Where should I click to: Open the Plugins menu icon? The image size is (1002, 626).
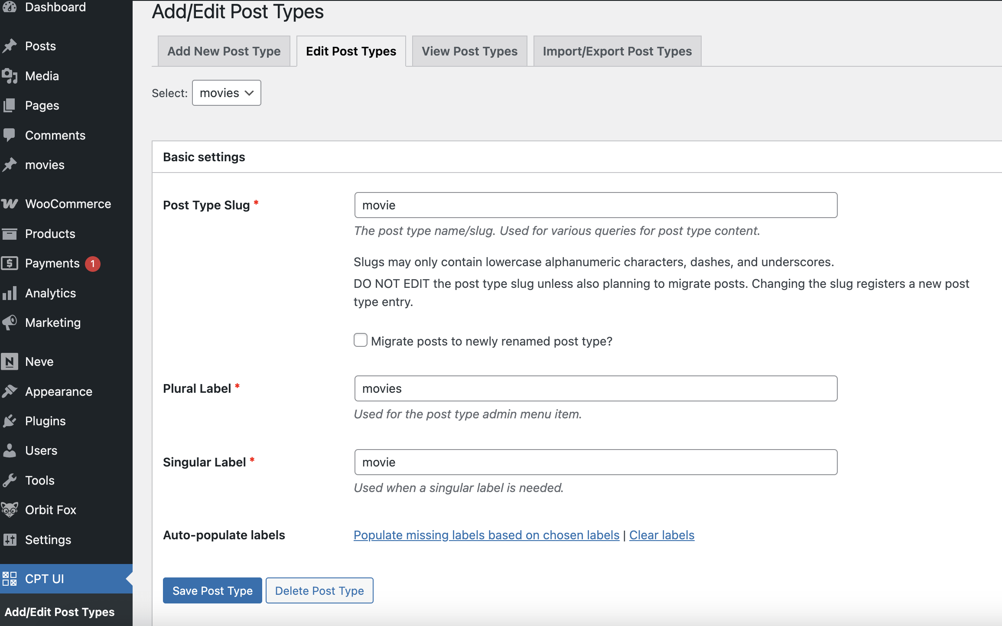coord(10,421)
